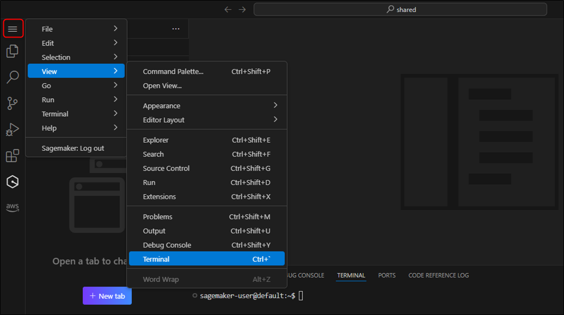Click Sagemaker: Log out menu entry
Viewport: 564px width, 315px height.
click(x=73, y=148)
